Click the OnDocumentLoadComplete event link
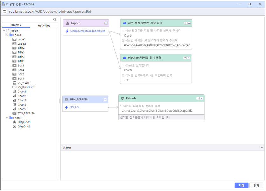The height and width of the screenshot is (191, 266). pyautogui.click(x=87, y=31)
